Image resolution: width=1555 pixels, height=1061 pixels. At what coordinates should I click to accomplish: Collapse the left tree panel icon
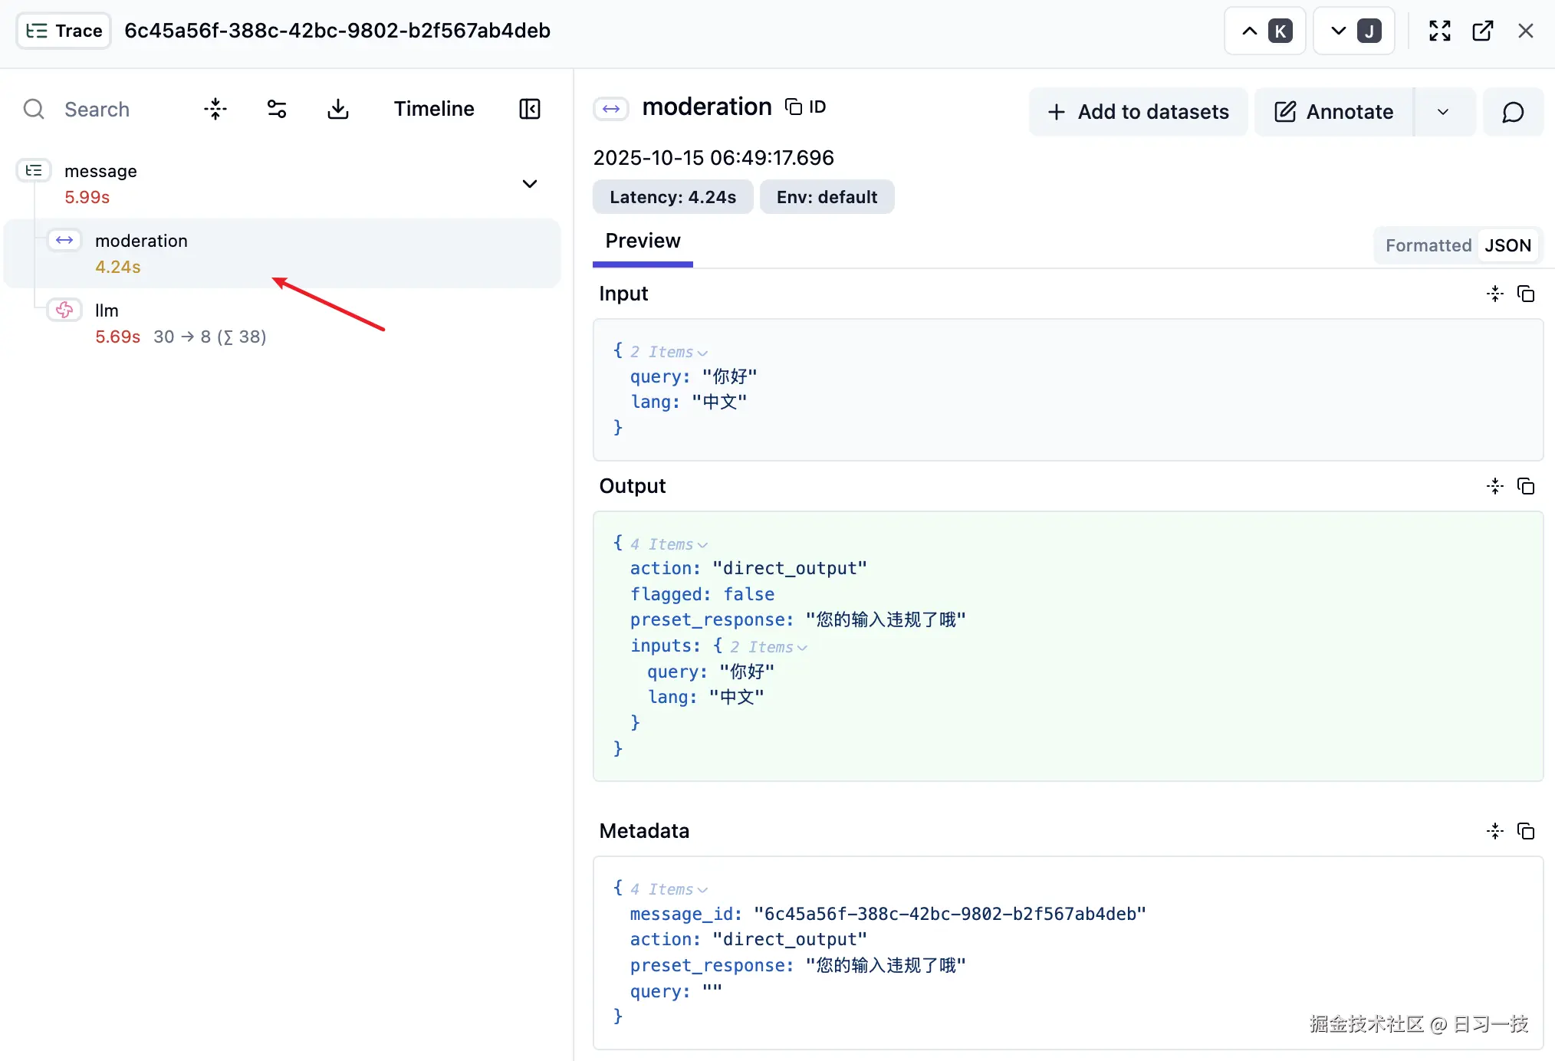click(x=529, y=110)
